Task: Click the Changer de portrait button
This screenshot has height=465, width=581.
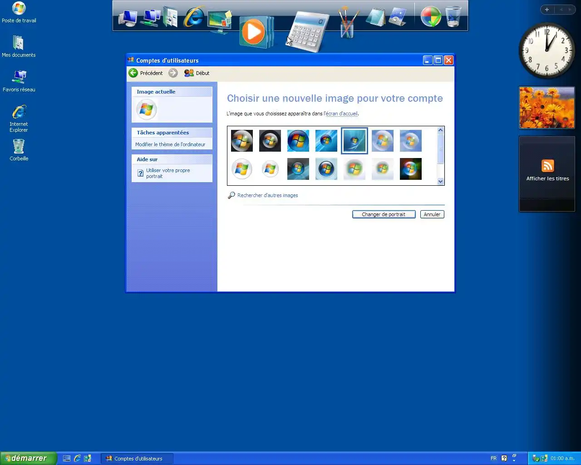Action: coord(384,214)
